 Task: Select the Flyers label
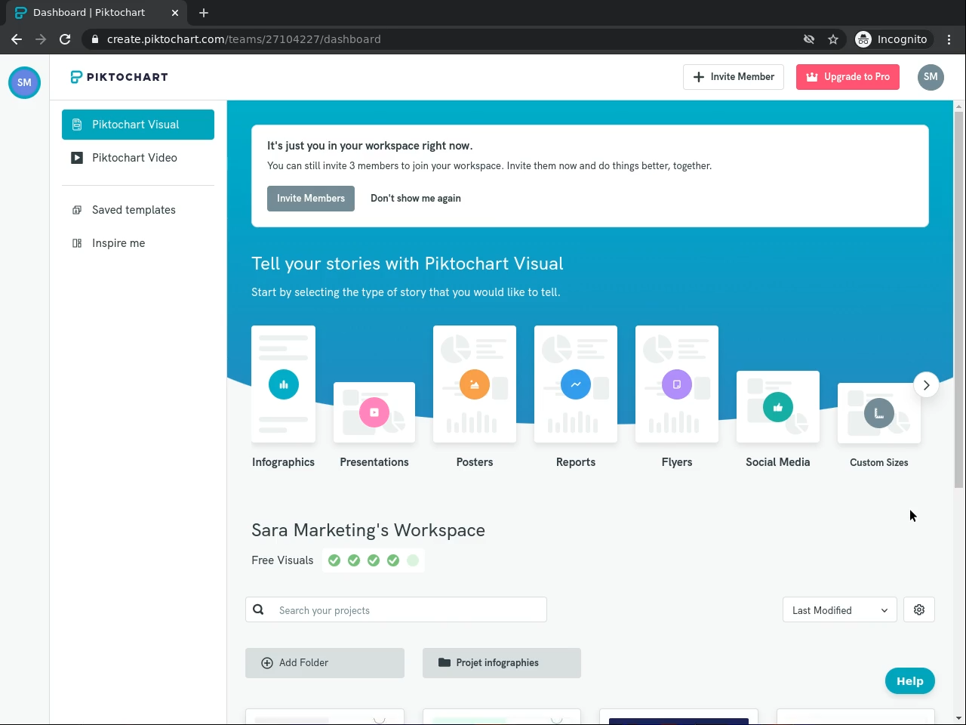(x=677, y=462)
